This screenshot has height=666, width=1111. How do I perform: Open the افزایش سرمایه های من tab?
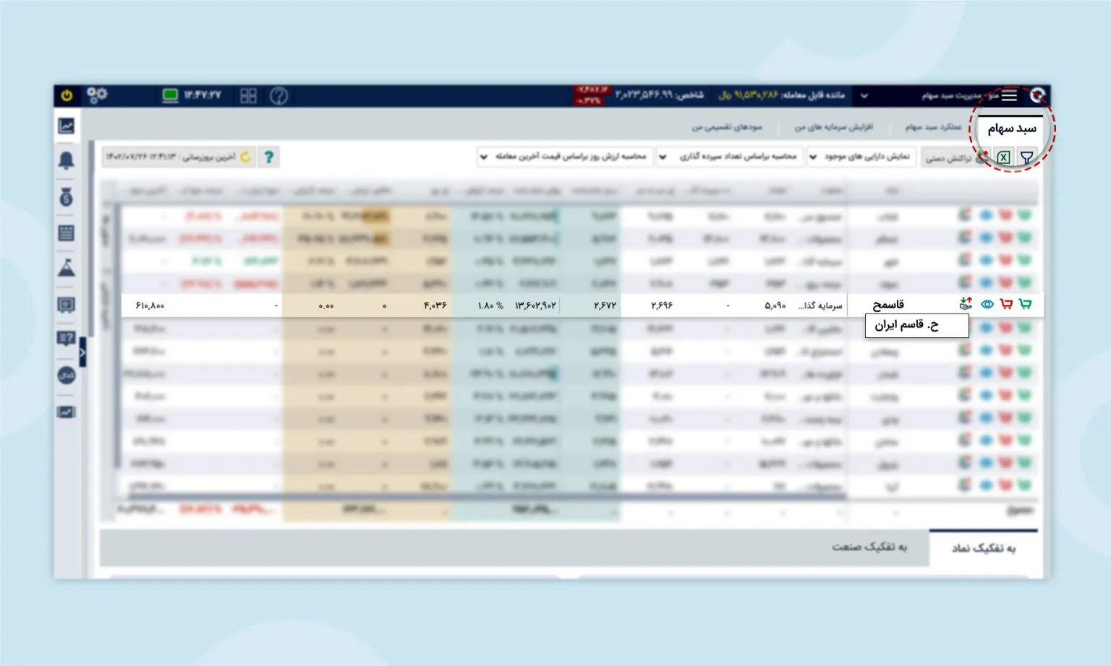pyautogui.click(x=833, y=127)
